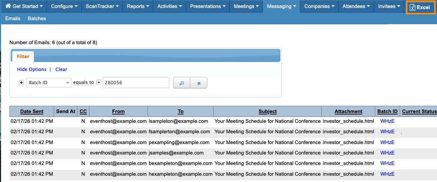This screenshot has height=182, width=437.
Task: Open the Reports menu
Action: pyautogui.click(x=138, y=6)
